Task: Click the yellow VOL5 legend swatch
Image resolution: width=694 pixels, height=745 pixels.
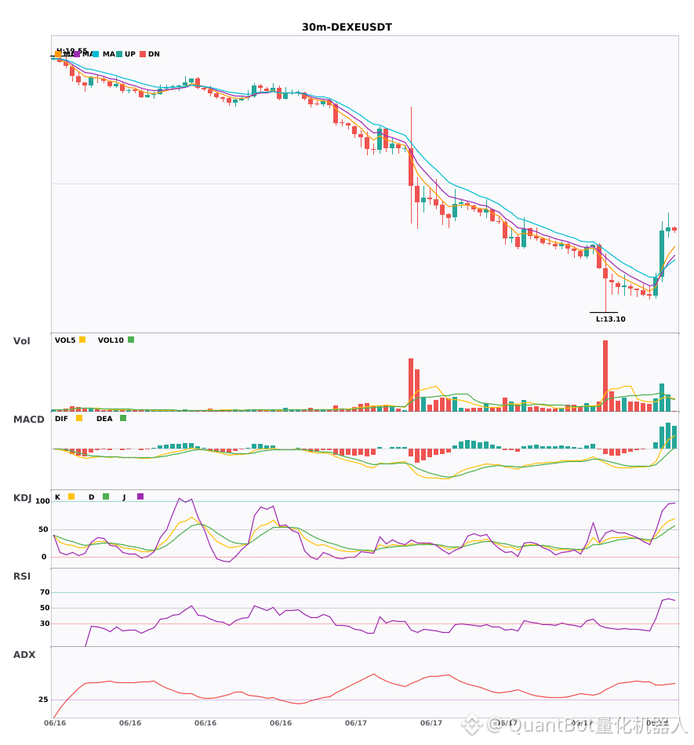Action: 82,340
